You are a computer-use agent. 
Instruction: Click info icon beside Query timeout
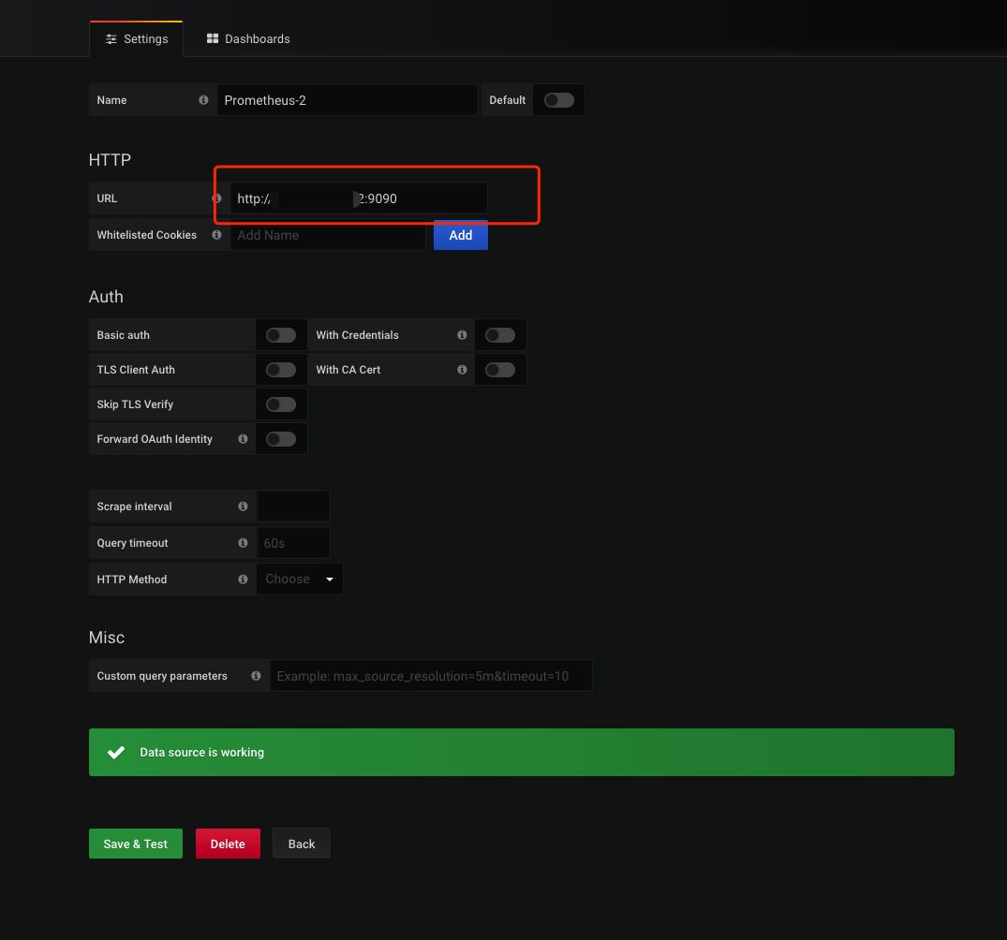click(x=243, y=543)
